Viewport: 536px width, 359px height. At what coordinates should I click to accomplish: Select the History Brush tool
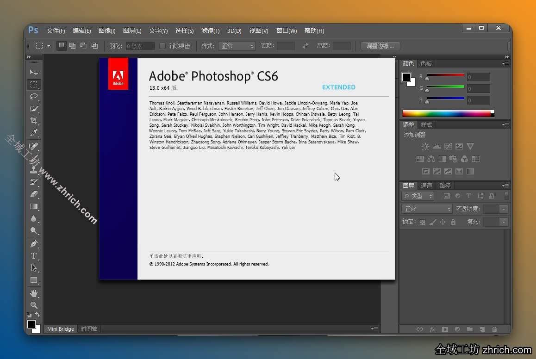[34, 182]
